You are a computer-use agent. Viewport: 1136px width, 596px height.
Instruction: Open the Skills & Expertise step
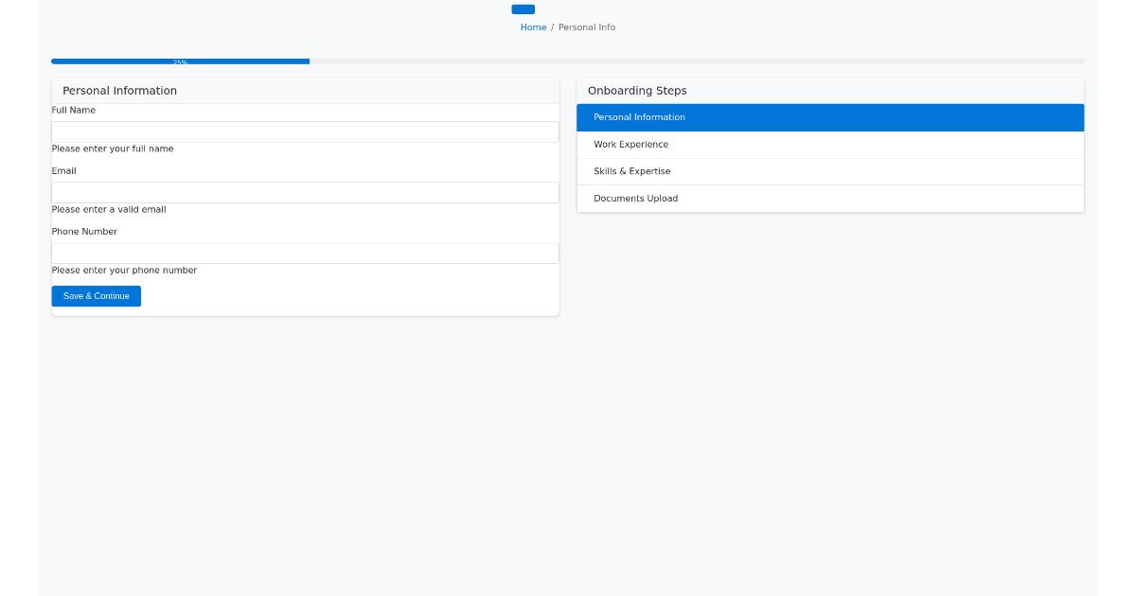[x=830, y=171]
